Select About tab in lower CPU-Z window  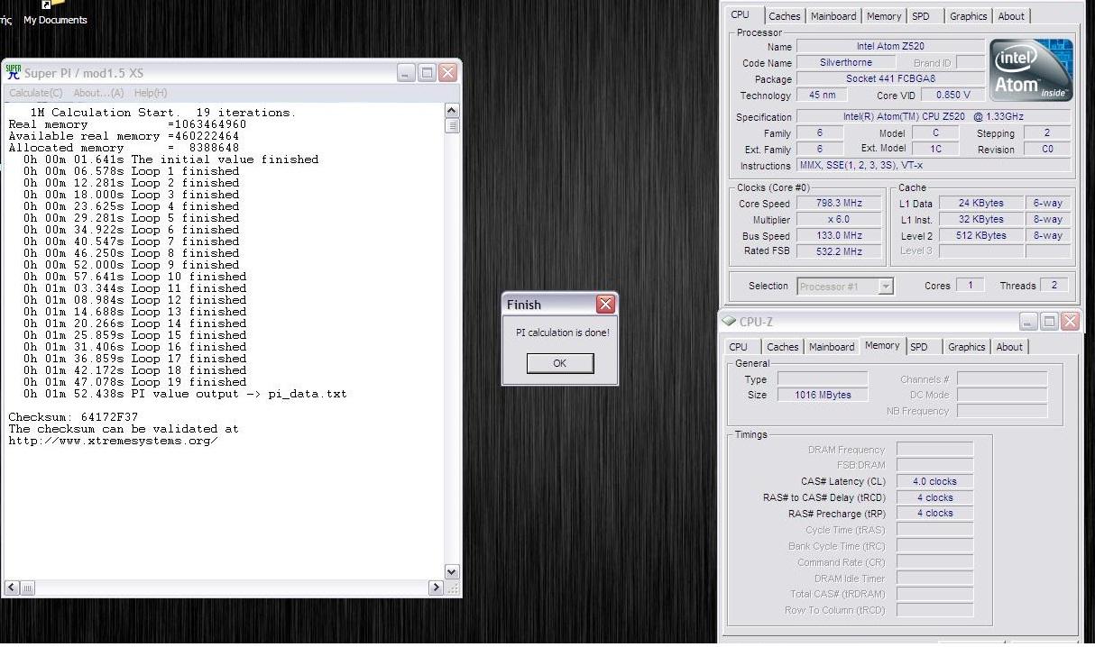coord(1009,347)
